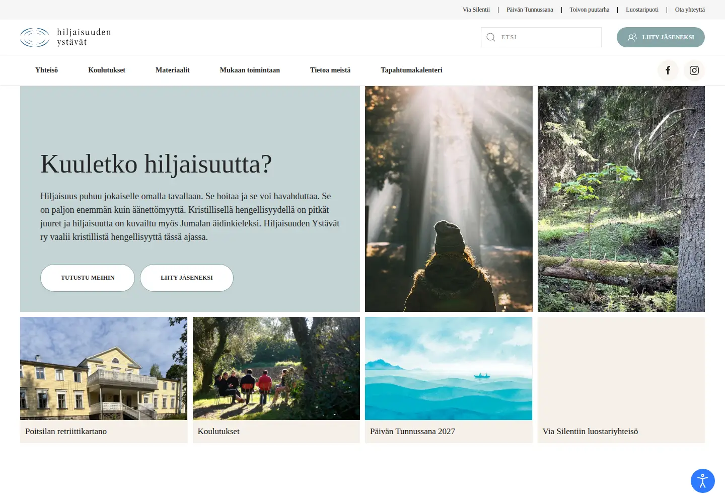
Task: Click the Via Silentiin luostariyhteisö caption
Action: coord(590,432)
